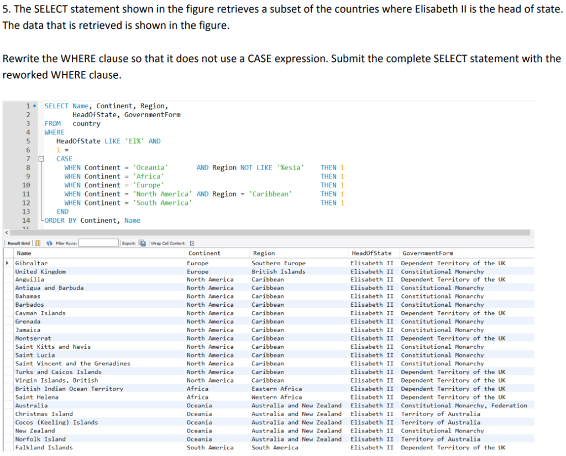Place the cursor on the ORDER BY line
This screenshot has width=566, height=456.
94,221
